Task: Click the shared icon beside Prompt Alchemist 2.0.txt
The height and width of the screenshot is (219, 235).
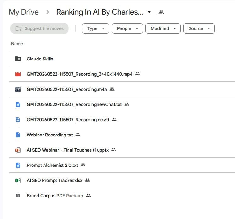Action: coord(83,165)
